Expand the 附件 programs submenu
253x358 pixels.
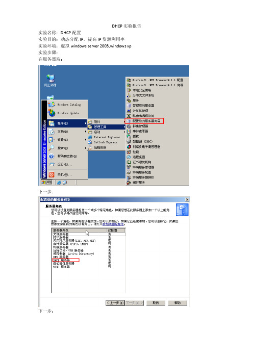pos(107,122)
